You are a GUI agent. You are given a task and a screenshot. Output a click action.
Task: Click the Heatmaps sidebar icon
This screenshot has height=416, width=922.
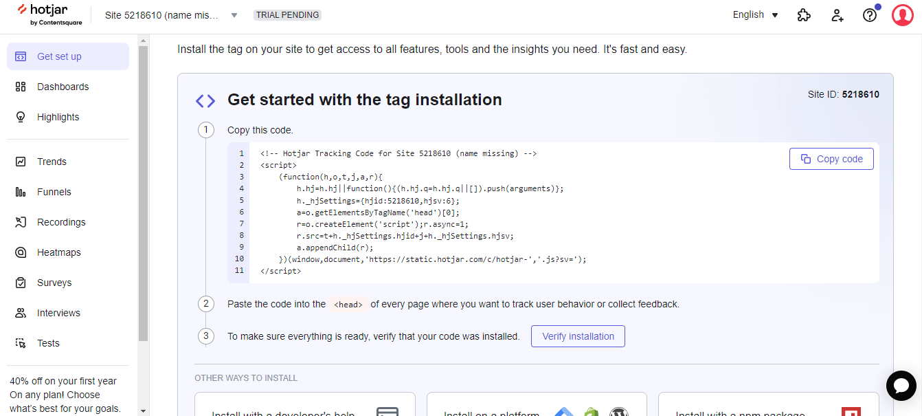[21, 252]
